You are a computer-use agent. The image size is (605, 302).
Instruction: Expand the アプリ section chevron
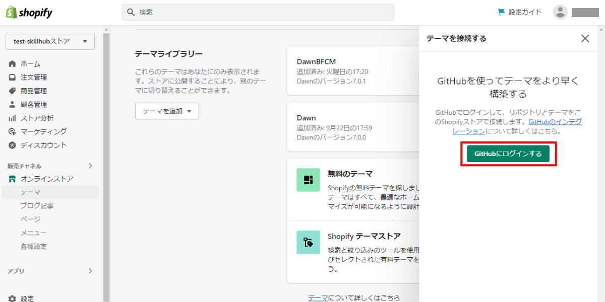(90, 271)
